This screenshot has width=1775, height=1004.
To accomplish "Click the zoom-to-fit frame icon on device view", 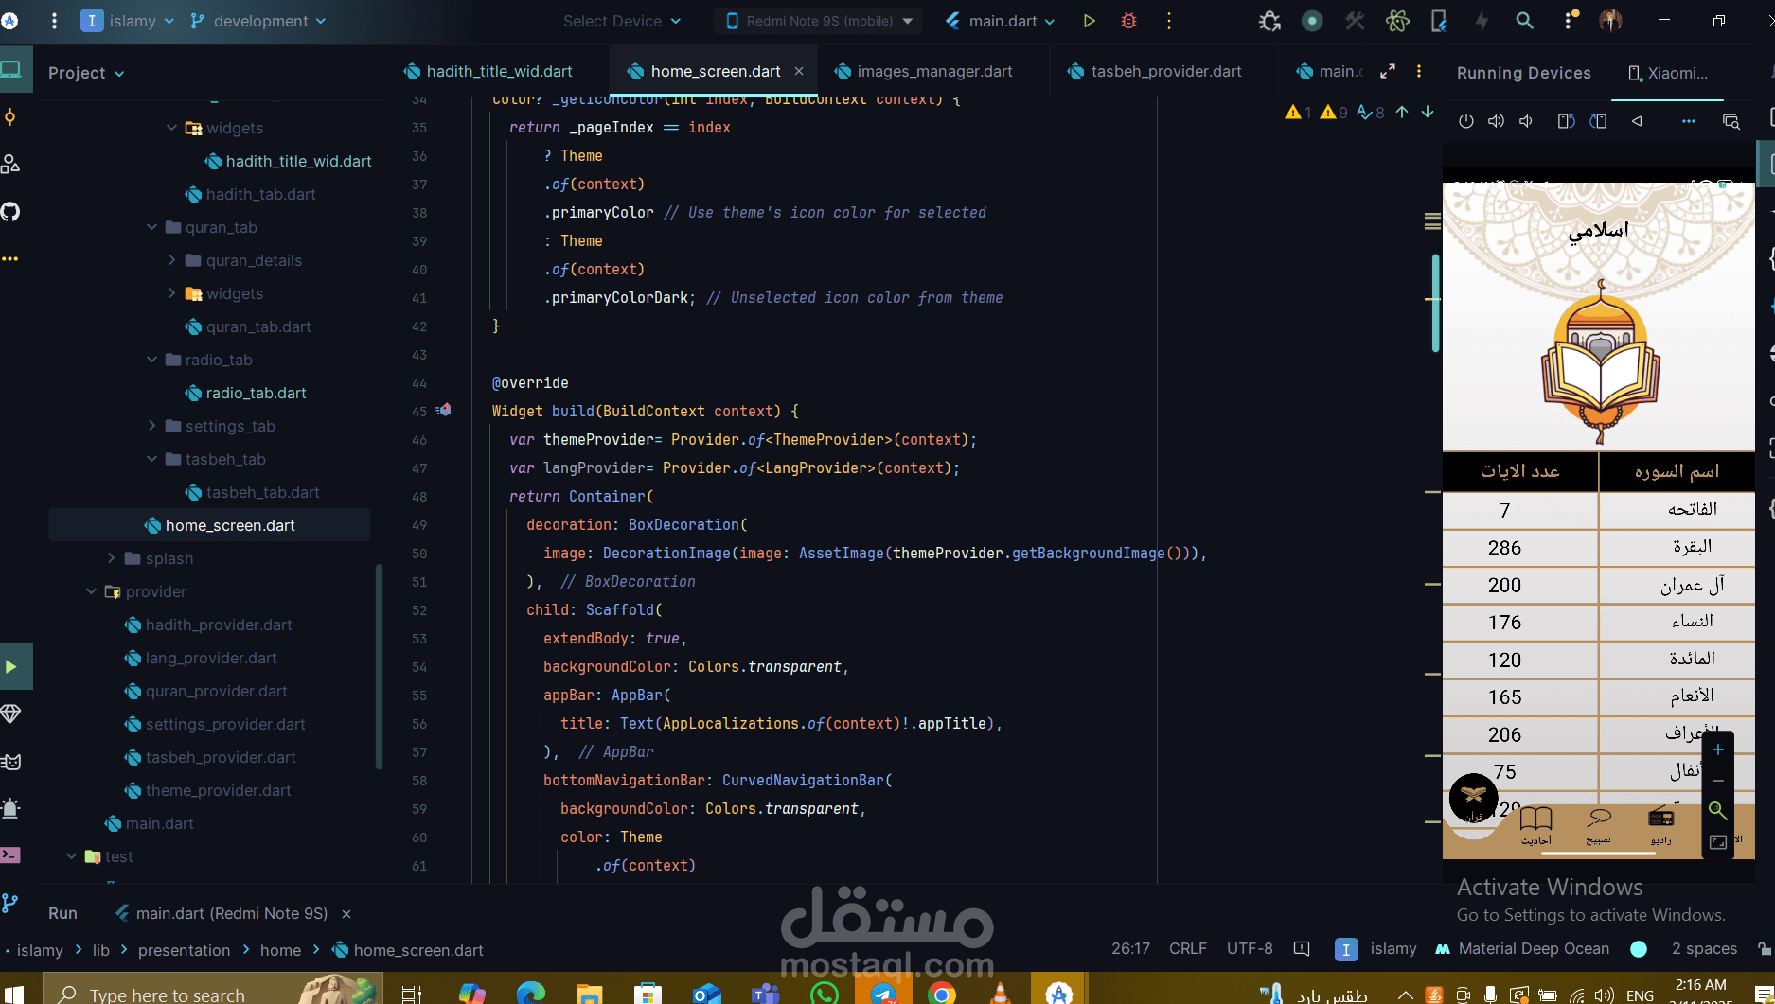I will click(x=1718, y=842).
